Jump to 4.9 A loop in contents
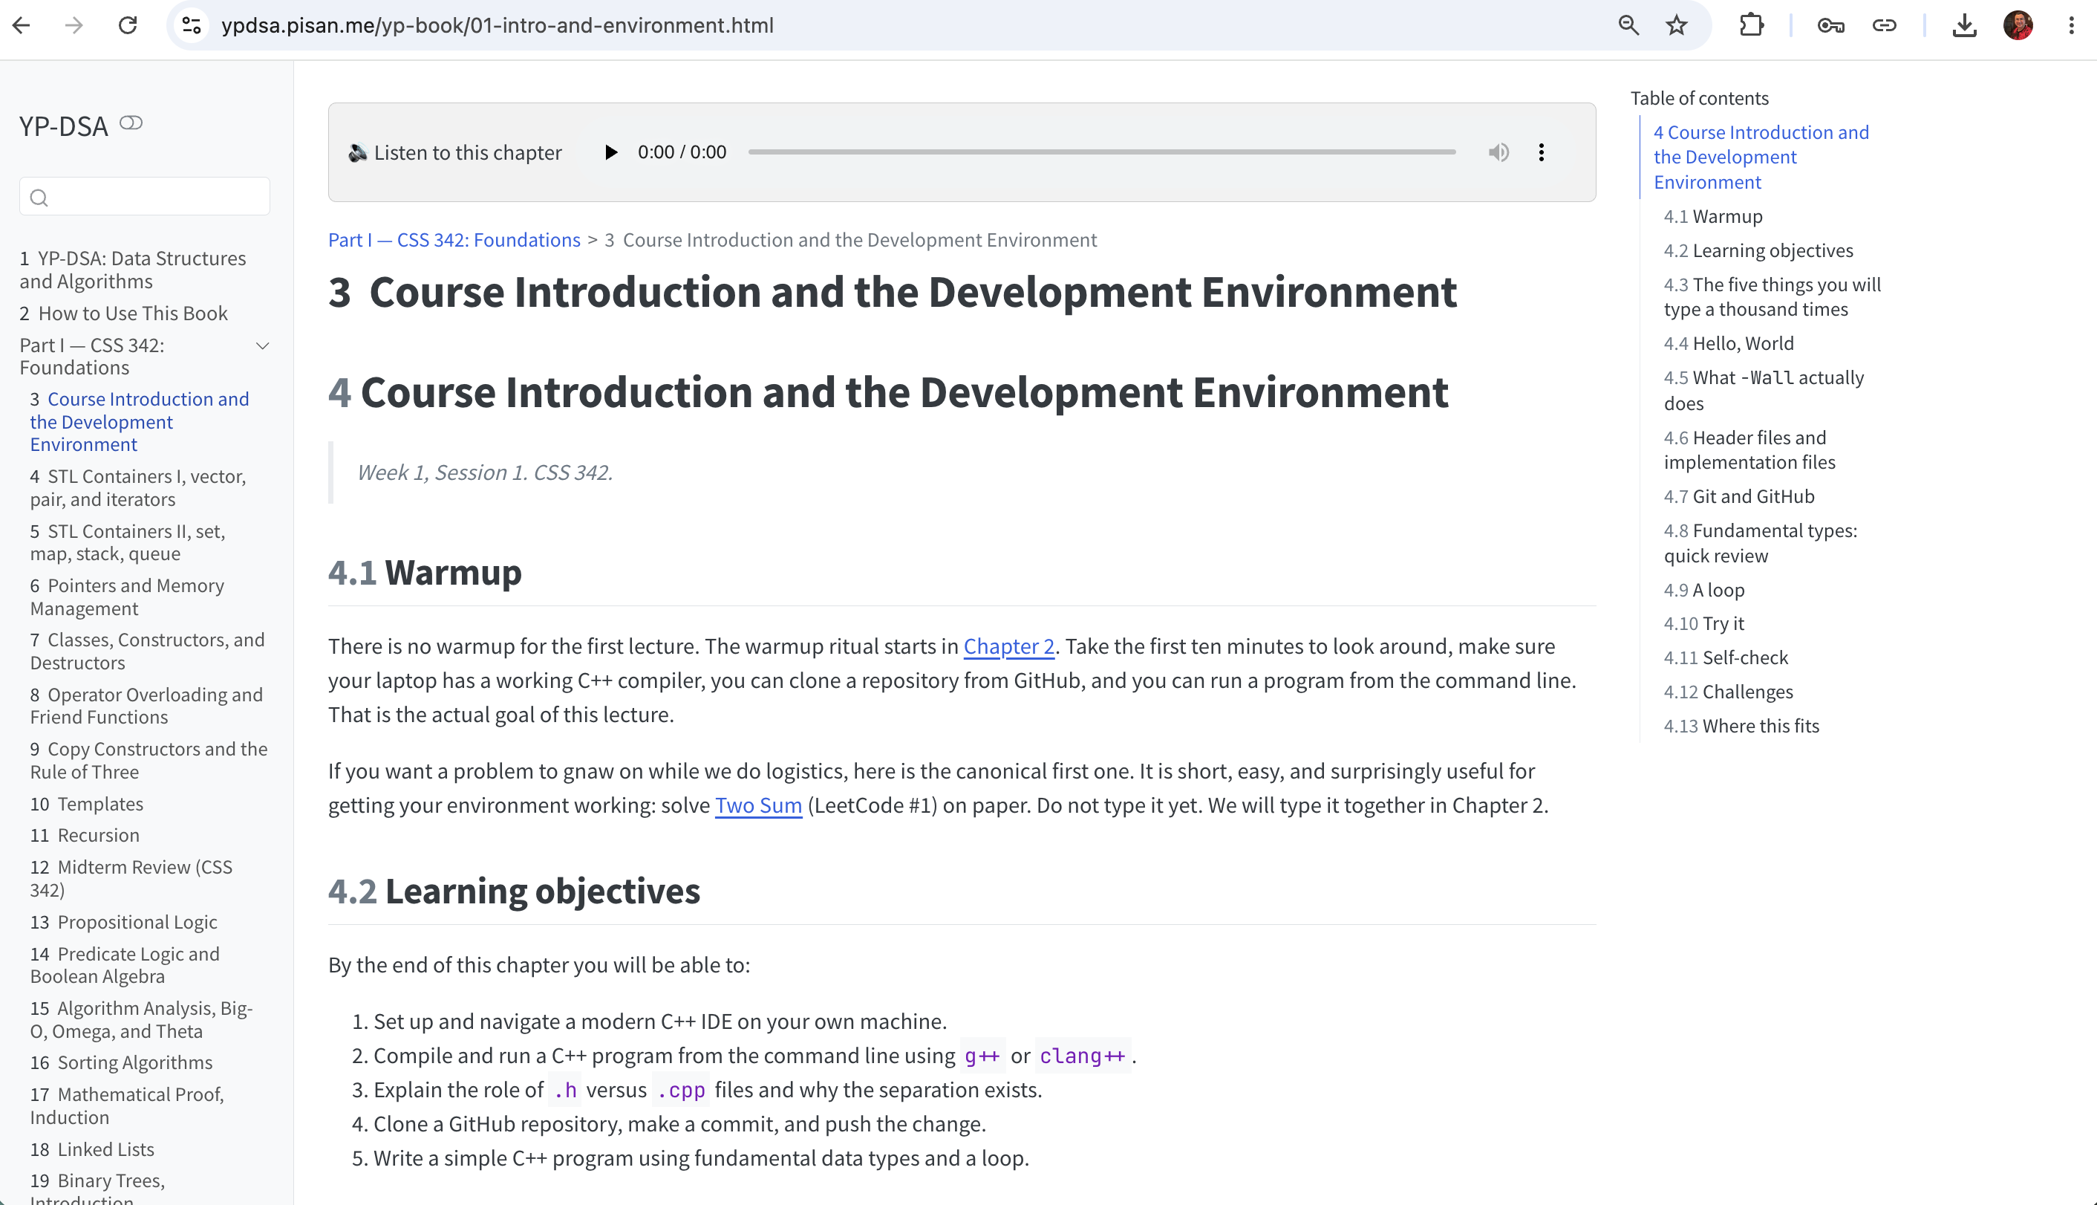This screenshot has width=2097, height=1205. click(1704, 589)
